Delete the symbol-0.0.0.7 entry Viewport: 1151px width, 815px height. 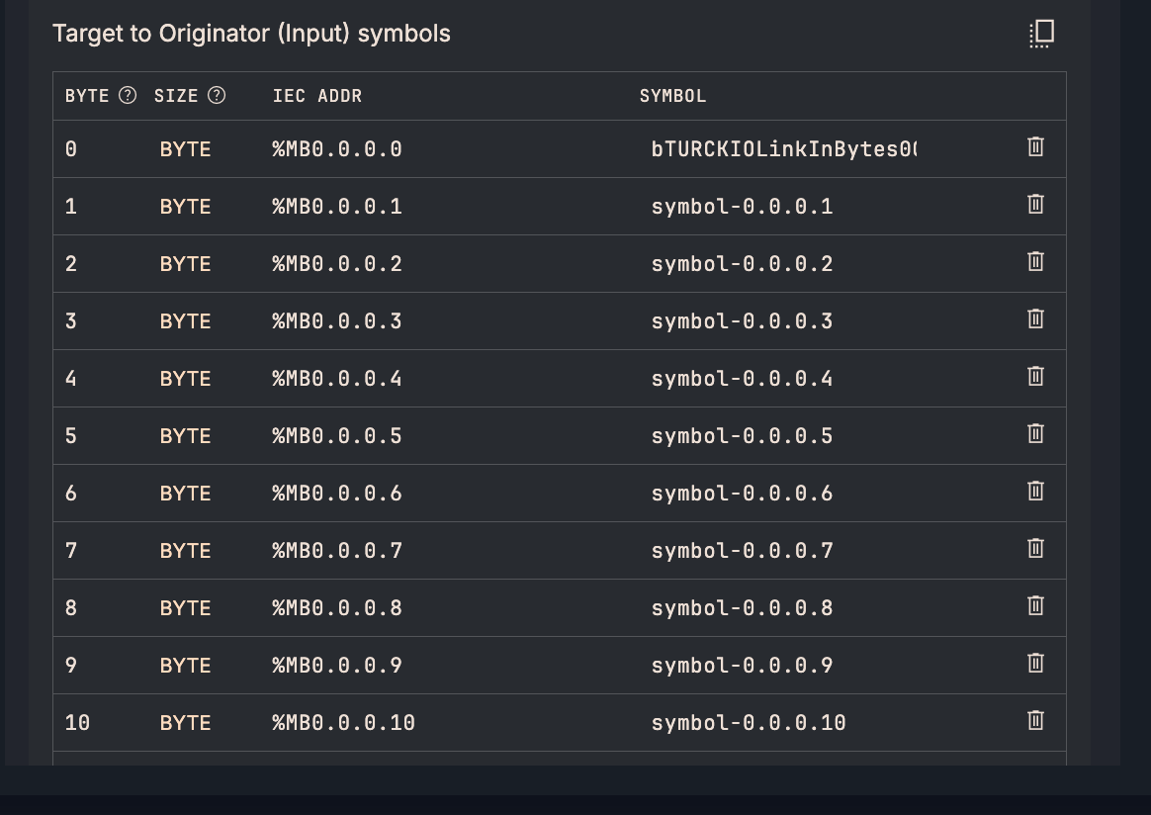[x=1035, y=549]
